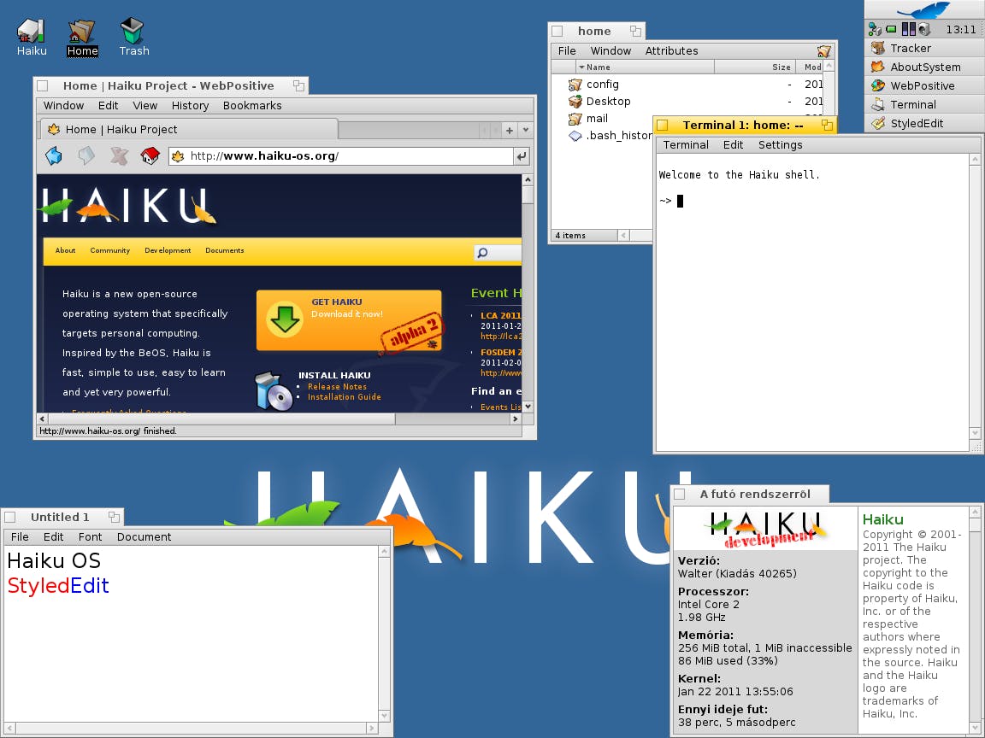Zoom the Terminal window via tab button
This screenshot has height=738, width=985.
(828, 125)
